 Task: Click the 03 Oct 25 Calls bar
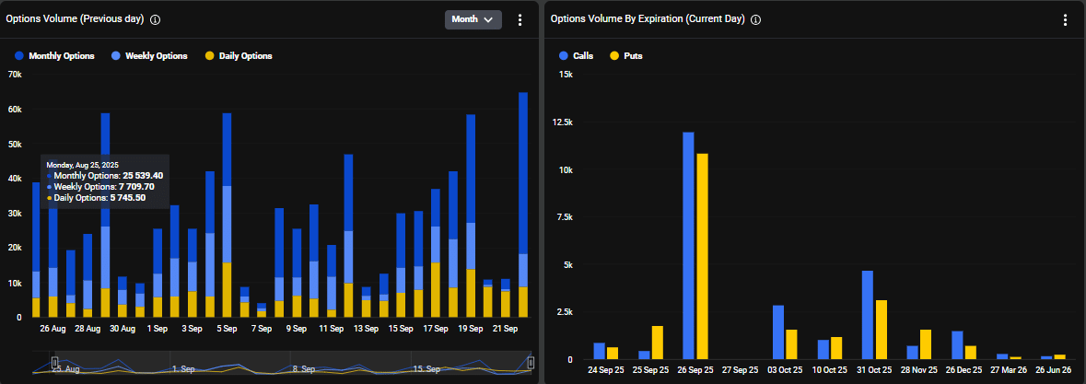coord(777,332)
